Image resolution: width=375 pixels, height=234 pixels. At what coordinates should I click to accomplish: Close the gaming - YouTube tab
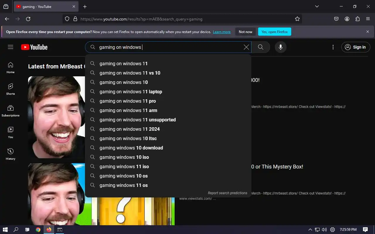(74, 6)
